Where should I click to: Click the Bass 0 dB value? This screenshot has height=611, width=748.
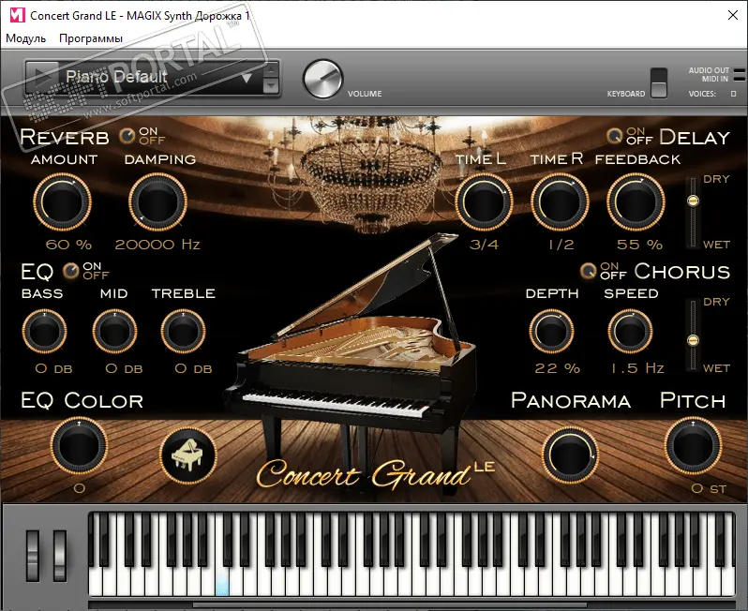(x=53, y=368)
